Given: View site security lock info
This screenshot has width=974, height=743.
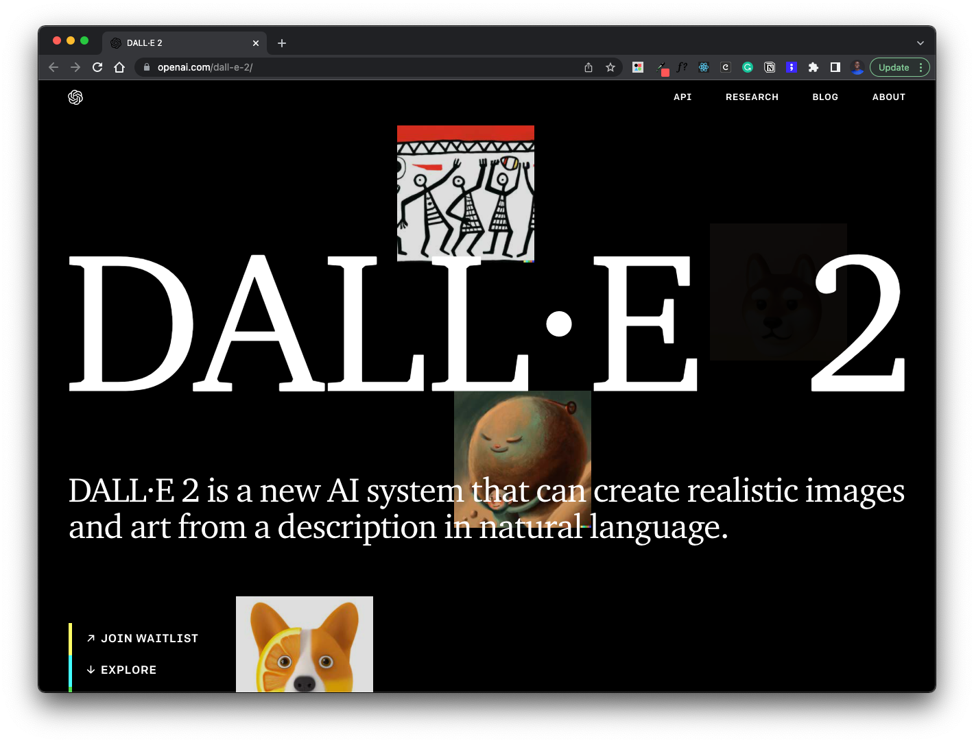Looking at the screenshot, I should (146, 67).
